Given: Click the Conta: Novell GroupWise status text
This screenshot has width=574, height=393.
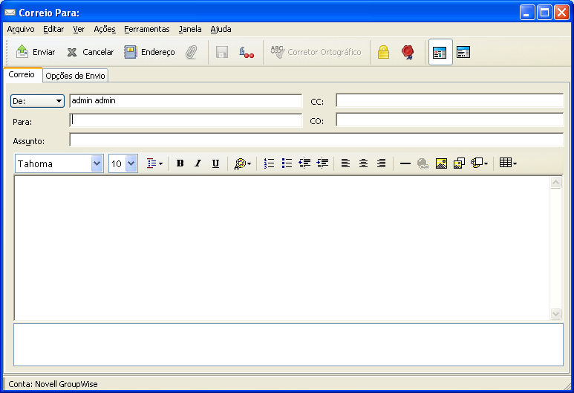Looking at the screenshot, I should point(53,384).
